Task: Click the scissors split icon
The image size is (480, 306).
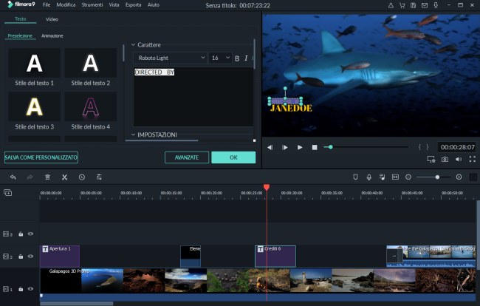Action: [64, 177]
